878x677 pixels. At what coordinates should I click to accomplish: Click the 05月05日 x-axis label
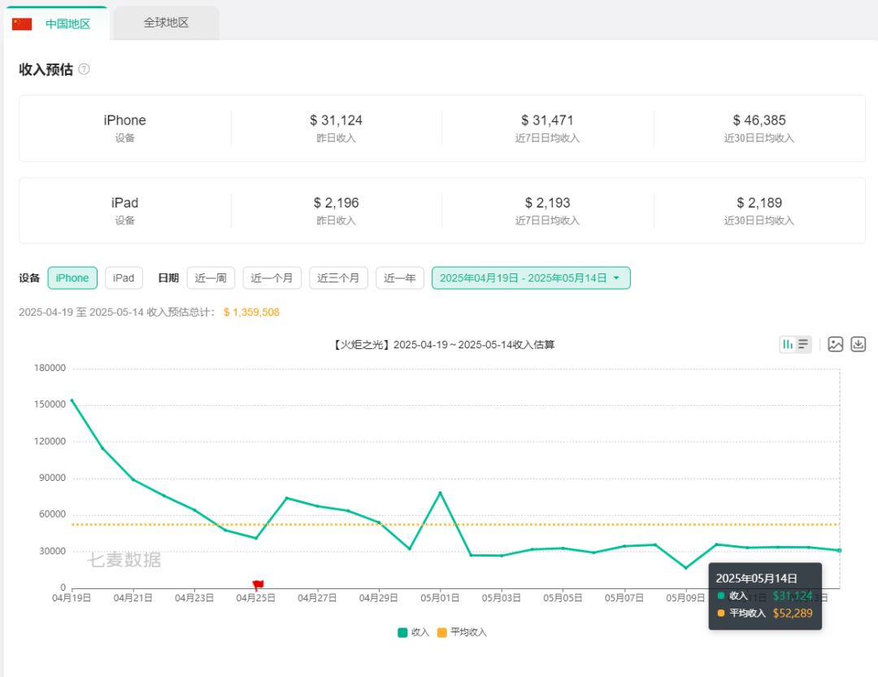[563, 598]
